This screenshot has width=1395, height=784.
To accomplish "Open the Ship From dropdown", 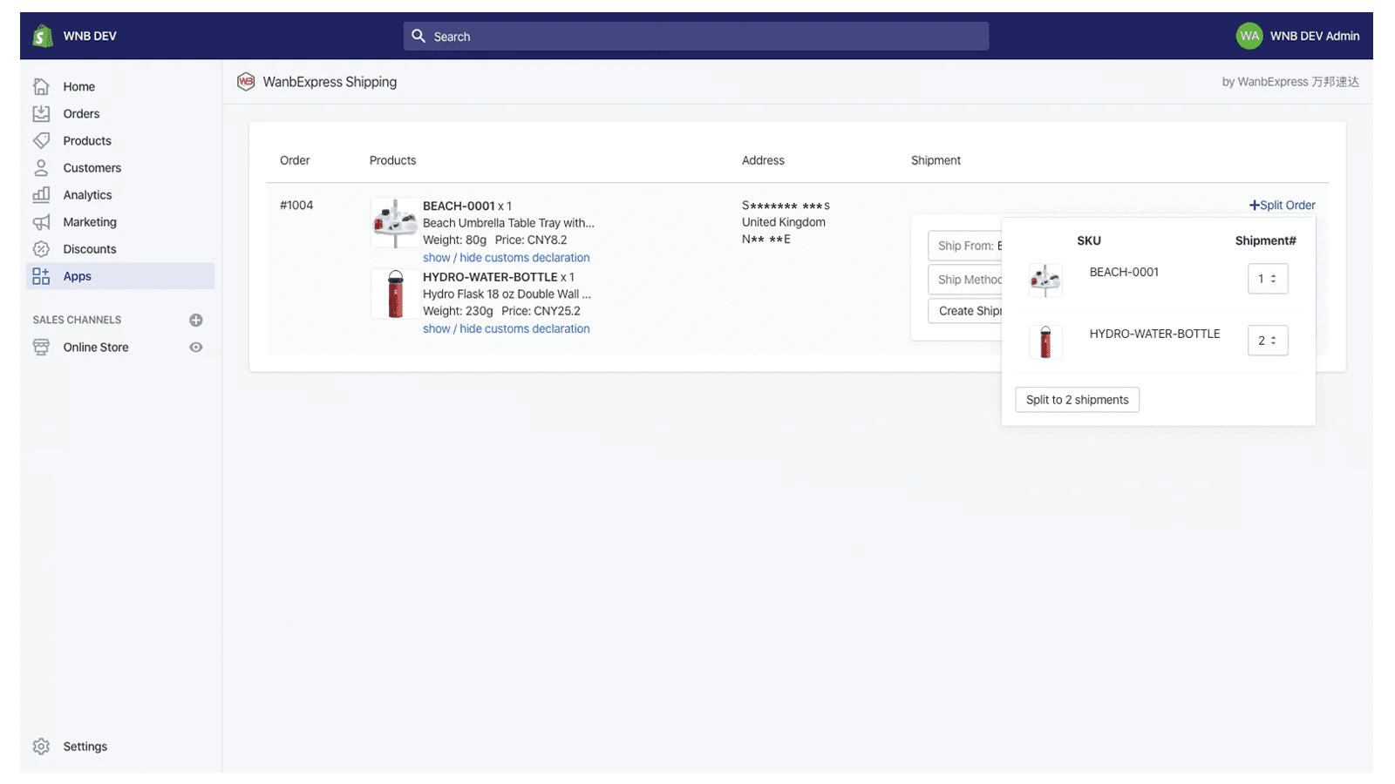I will coord(965,246).
